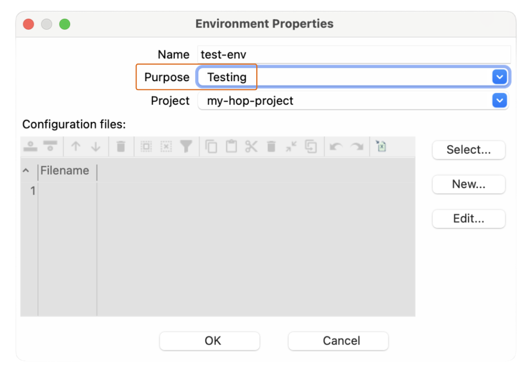Screen dimensions: 528x372
Task: Click the Edit... button
Action: (x=469, y=218)
